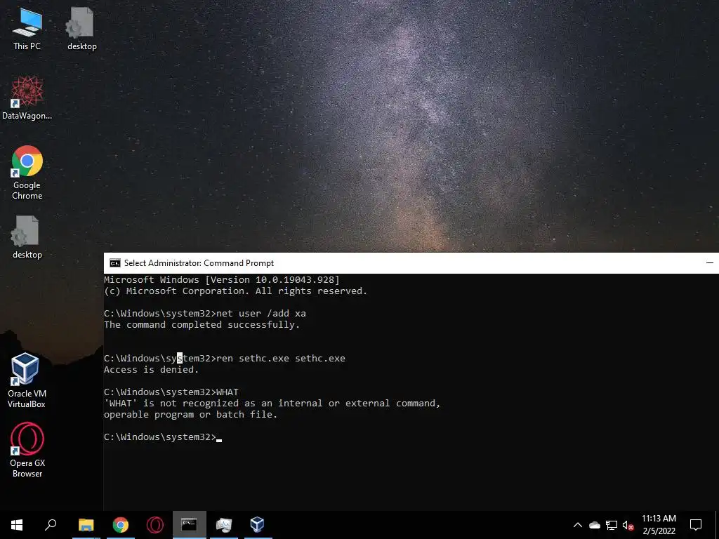Click the "'WHAT' is not recognized" error line
719x539 pixels.
tap(272, 404)
